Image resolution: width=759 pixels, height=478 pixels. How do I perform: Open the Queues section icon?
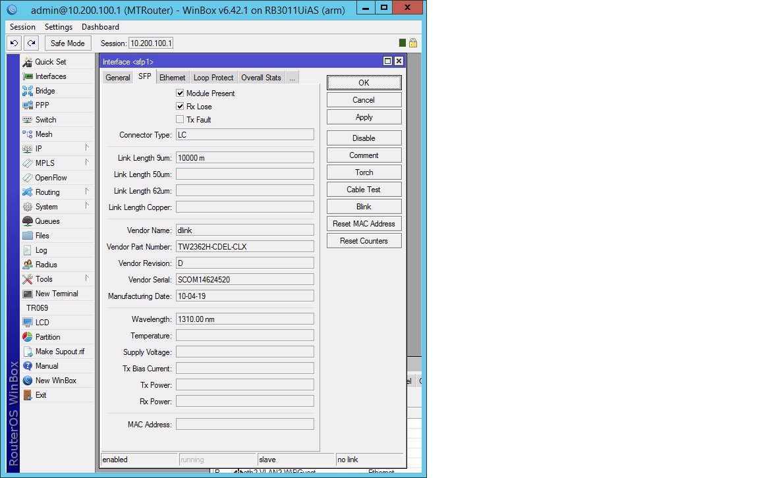[28, 222]
